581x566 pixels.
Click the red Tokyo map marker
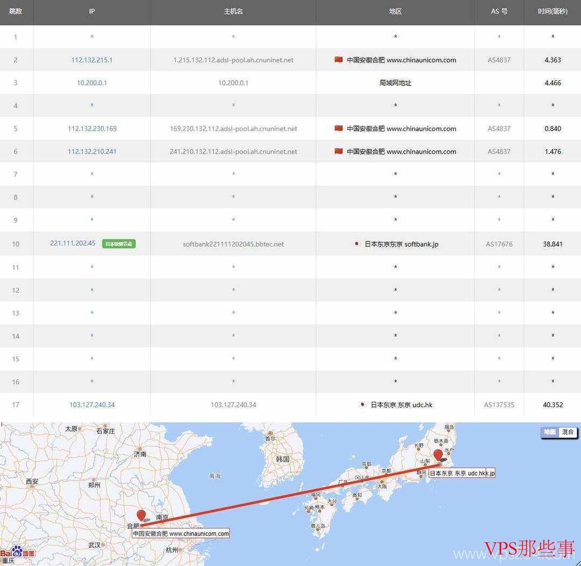(438, 456)
